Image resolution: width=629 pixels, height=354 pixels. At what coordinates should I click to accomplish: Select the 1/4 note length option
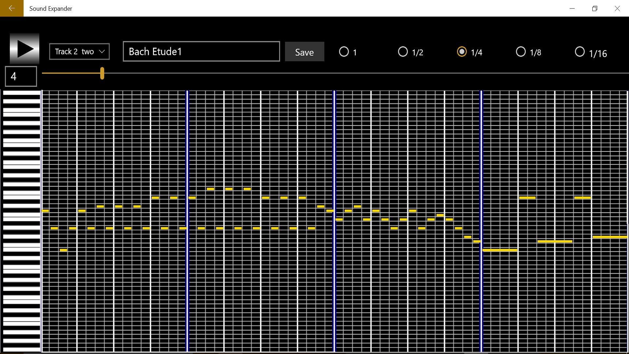(462, 52)
